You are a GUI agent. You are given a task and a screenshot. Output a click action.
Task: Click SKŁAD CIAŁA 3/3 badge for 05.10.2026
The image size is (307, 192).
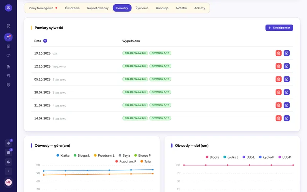tap(135, 79)
